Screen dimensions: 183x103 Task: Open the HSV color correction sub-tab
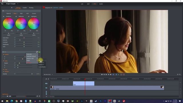click(x=27, y=13)
